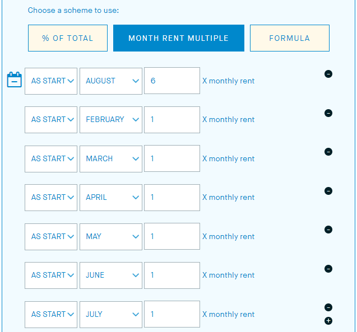Click the June rent multiple input field
This screenshot has height=332, width=357.
172,275
